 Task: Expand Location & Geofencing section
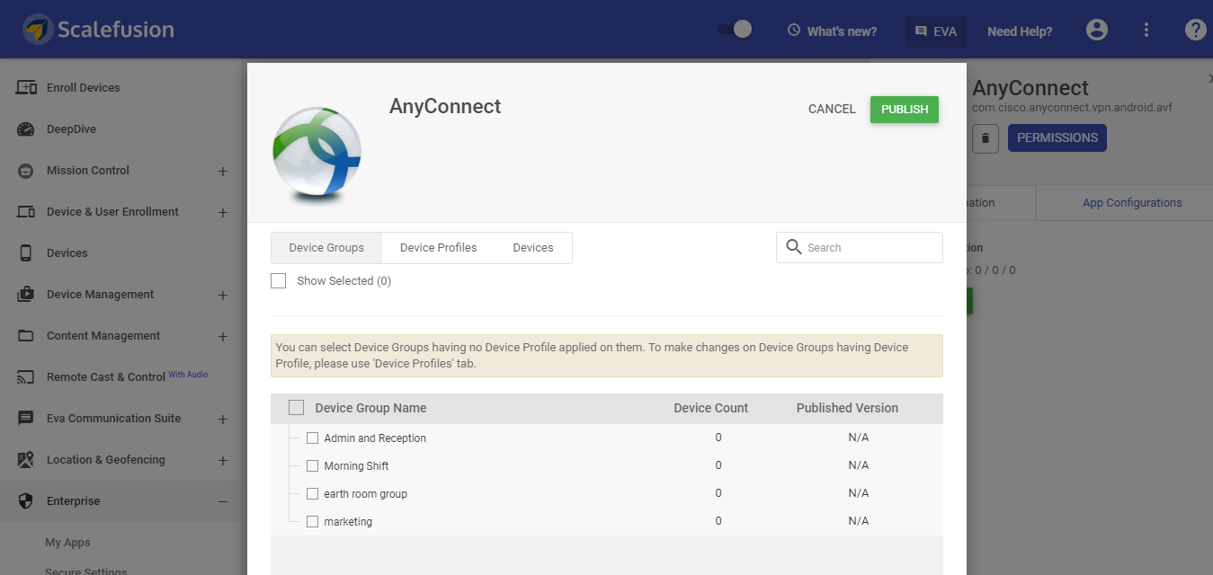click(x=223, y=461)
